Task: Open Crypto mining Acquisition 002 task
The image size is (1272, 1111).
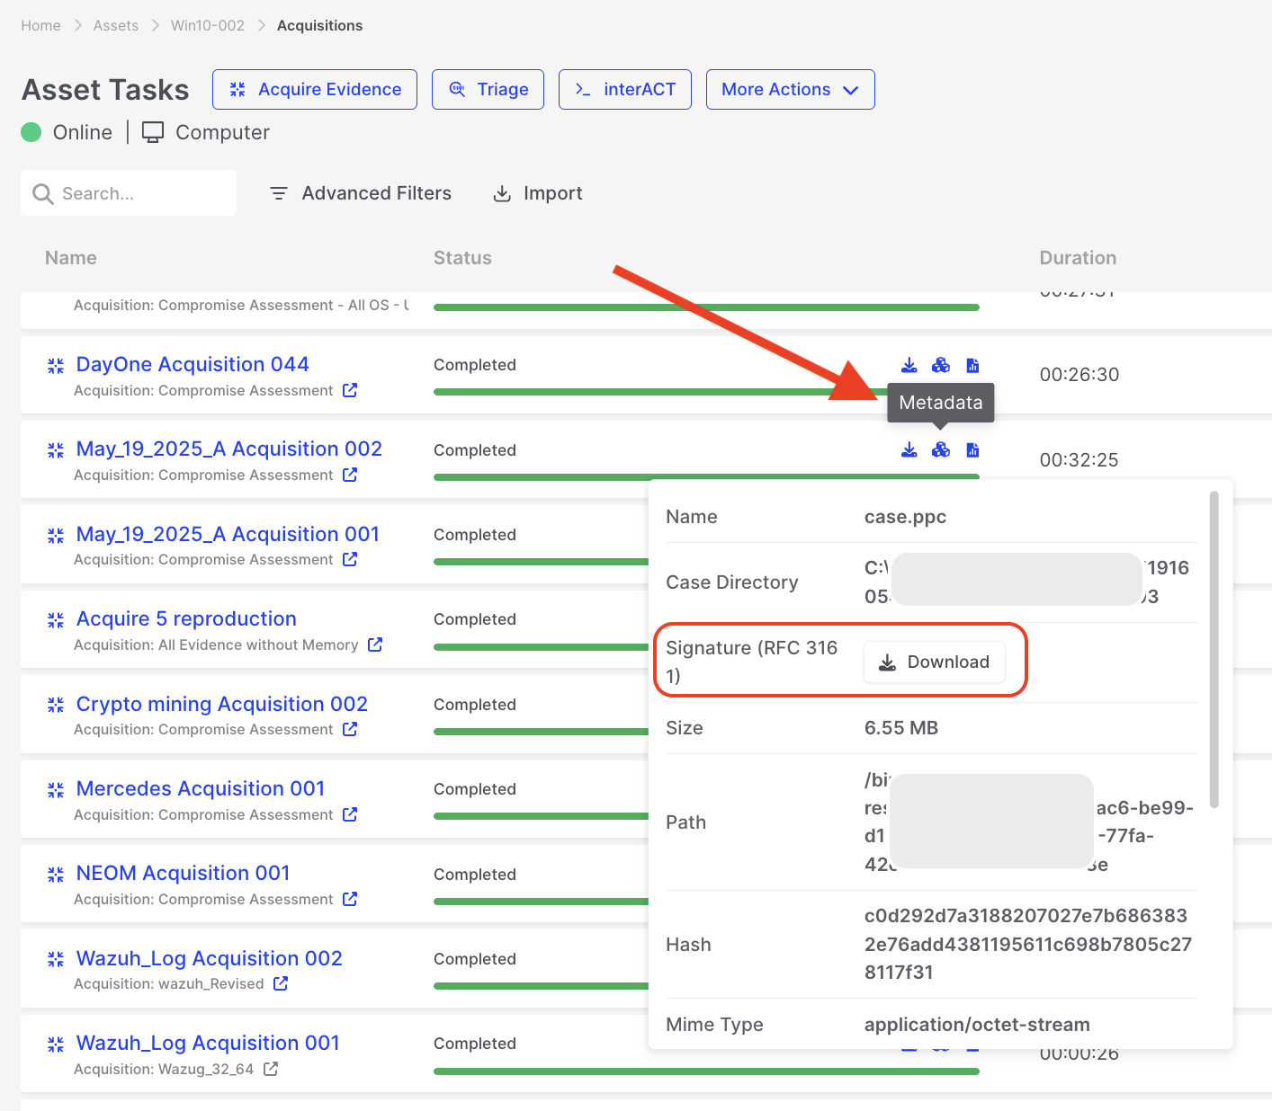Action: point(221,704)
